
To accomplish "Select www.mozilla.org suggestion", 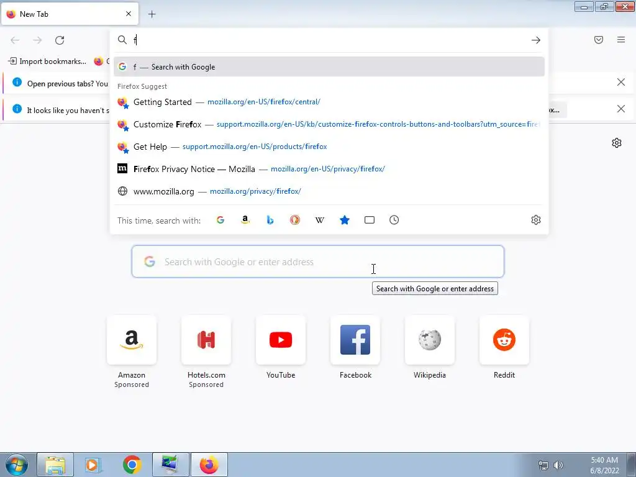I will 329,191.
